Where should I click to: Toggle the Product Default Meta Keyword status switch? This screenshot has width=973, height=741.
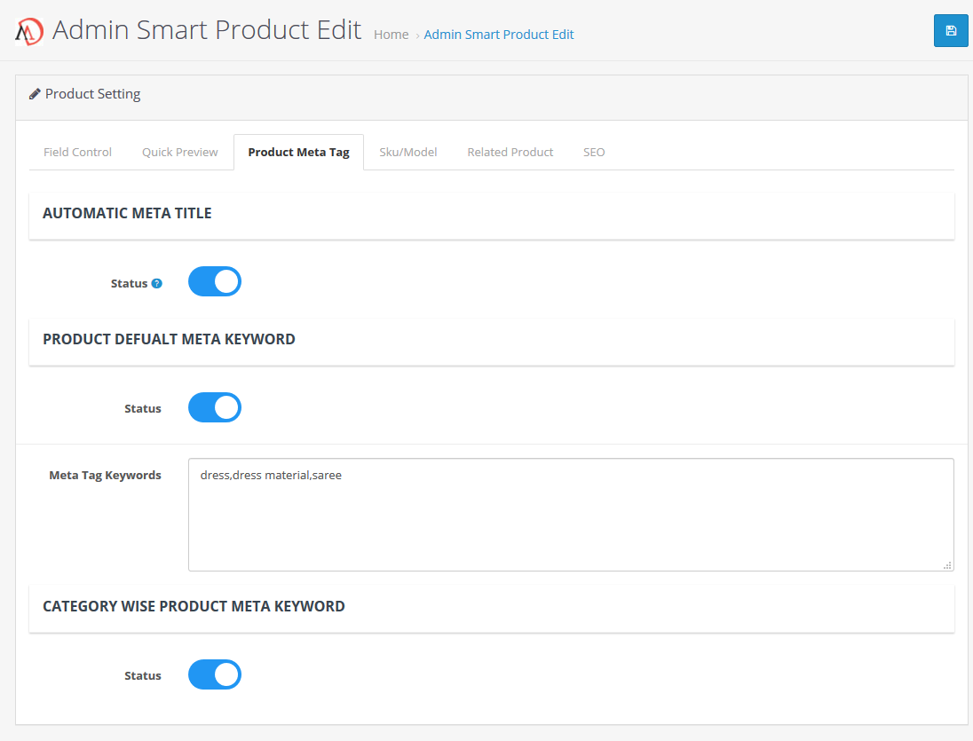(x=215, y=407)
